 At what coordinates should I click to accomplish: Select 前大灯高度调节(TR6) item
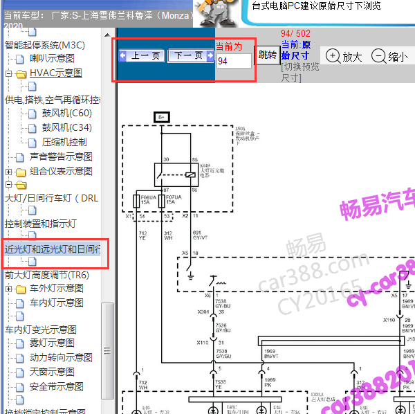47,276
